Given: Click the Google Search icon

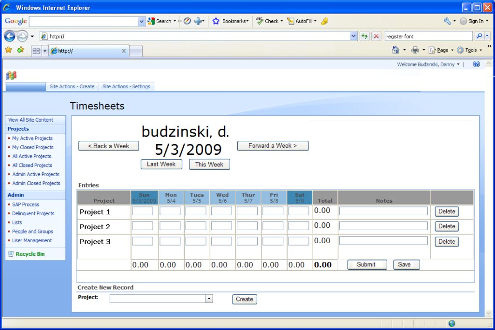Looking at the screenshot, I should (152, 21).
